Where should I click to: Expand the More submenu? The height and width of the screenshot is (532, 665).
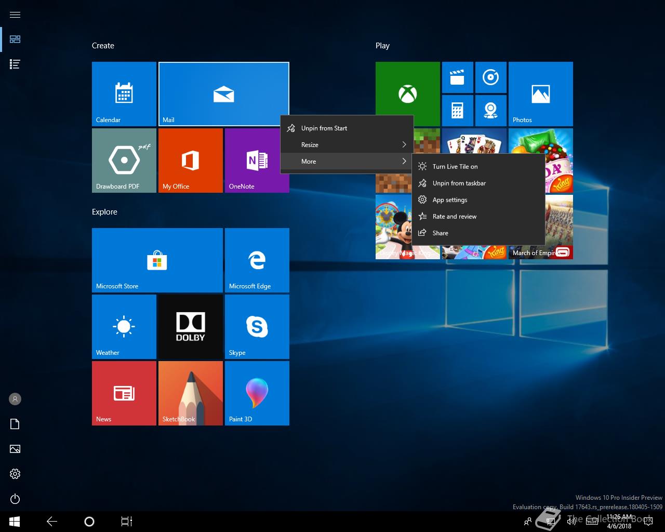[347, 162]
